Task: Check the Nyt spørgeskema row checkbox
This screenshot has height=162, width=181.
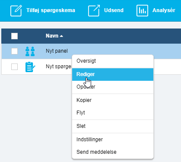Action: pos(15,67)
